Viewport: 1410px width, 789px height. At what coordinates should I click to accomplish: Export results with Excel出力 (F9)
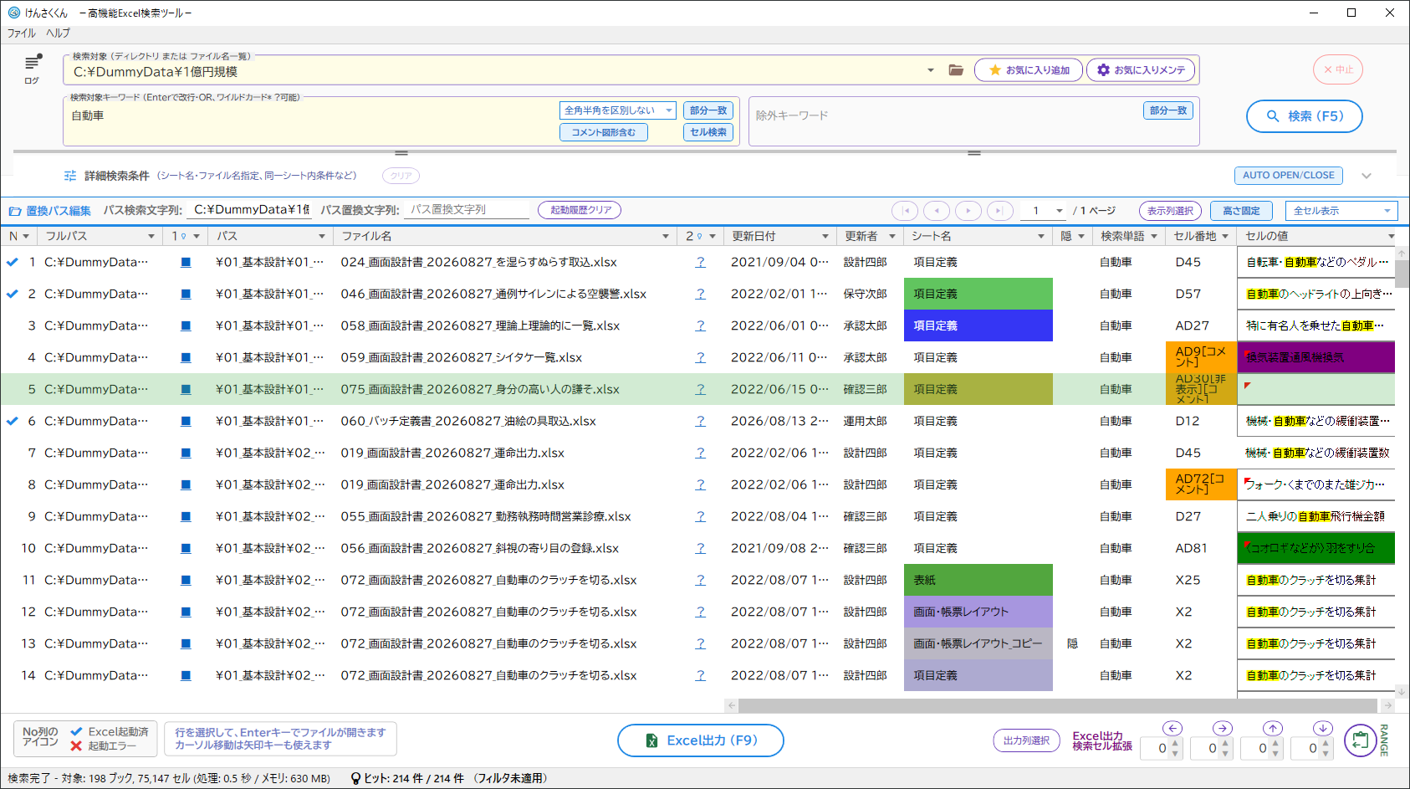pyautogui.click(x=700, y=740)
